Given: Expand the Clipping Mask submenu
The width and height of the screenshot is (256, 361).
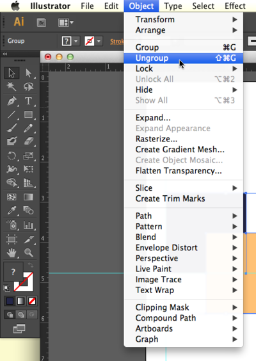Looking at the screenshot, I should click(x=184, y=307).
